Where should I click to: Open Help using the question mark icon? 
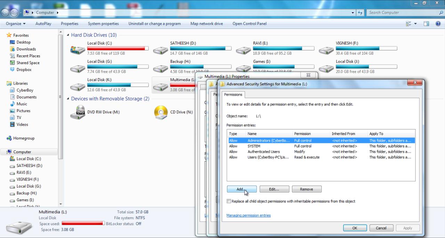pos(438,24)
